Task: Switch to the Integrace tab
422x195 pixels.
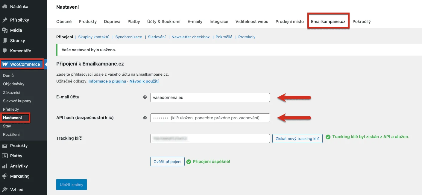Action: [219, 22]
